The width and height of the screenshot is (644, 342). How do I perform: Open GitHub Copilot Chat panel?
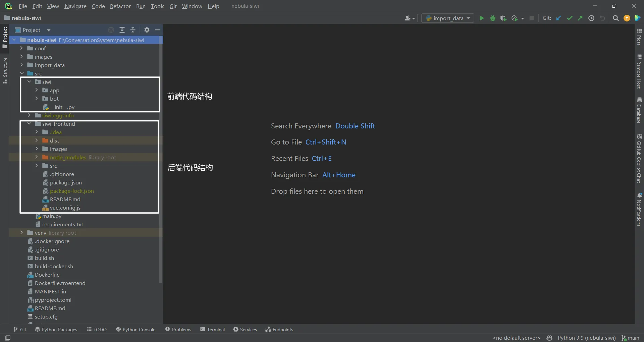pos(639,159)
